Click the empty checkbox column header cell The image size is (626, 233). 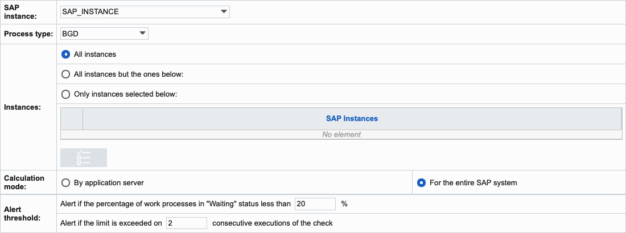pyautogui.click(x=72, y=119)
